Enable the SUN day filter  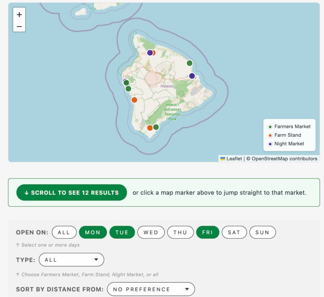[262, 232]
